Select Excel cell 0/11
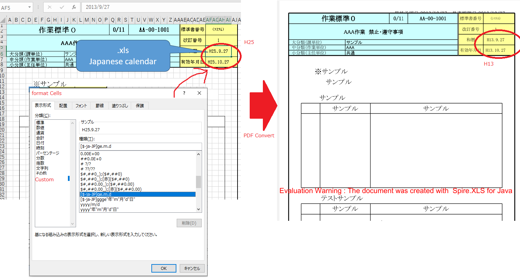520x280 pixels. [119, 30]
